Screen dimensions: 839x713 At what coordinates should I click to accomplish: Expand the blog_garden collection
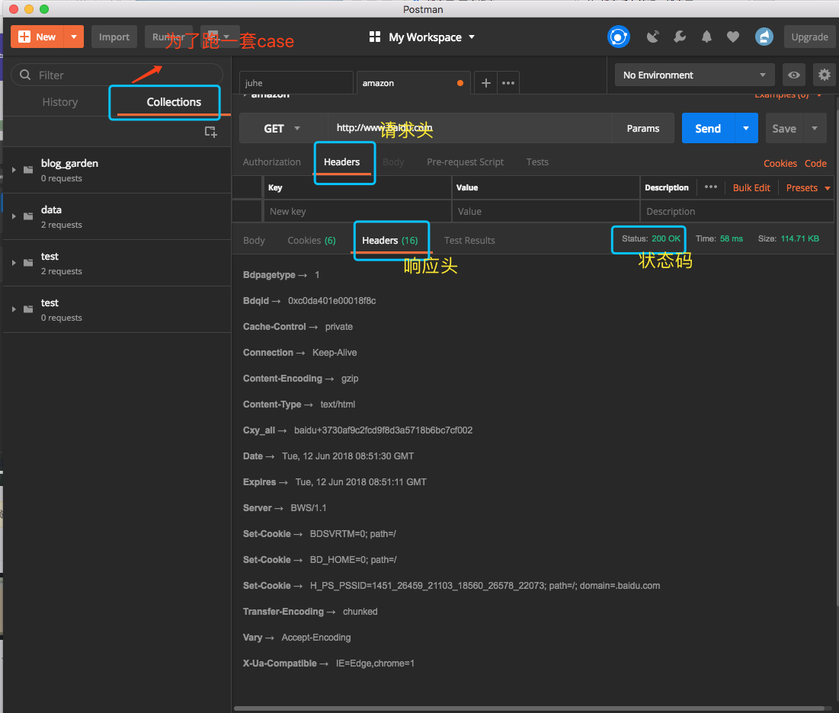click(x=14, y=170)
